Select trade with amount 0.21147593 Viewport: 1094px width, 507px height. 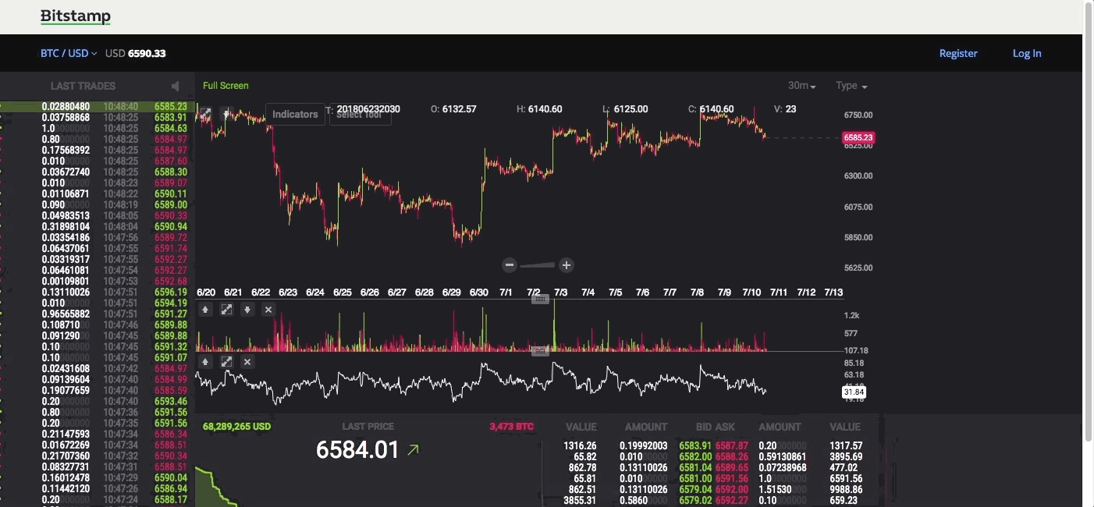[x=98, y=434]
